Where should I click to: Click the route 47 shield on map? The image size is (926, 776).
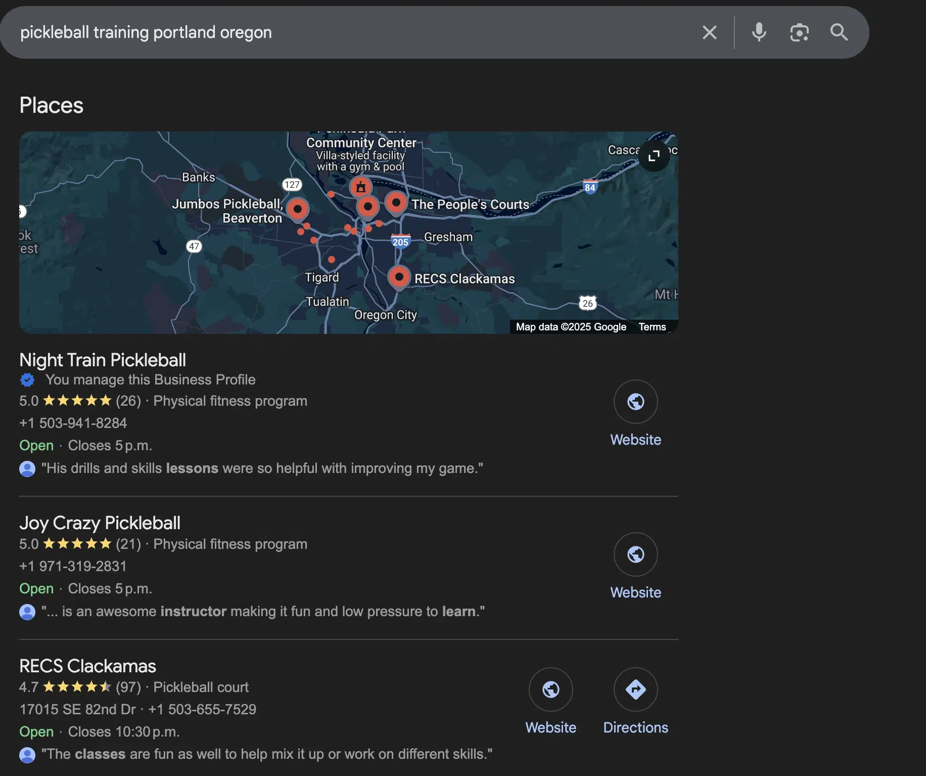(x=194, y=246)
